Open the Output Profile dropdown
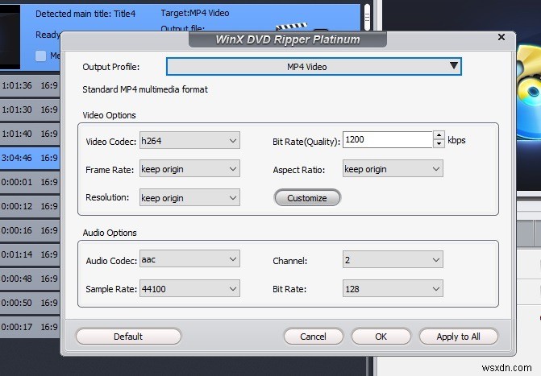The height and width of the screenshot is (376, 541). coord(314,67)
